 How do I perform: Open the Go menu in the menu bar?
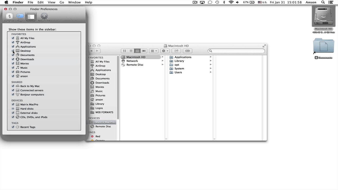coord(62,2)
